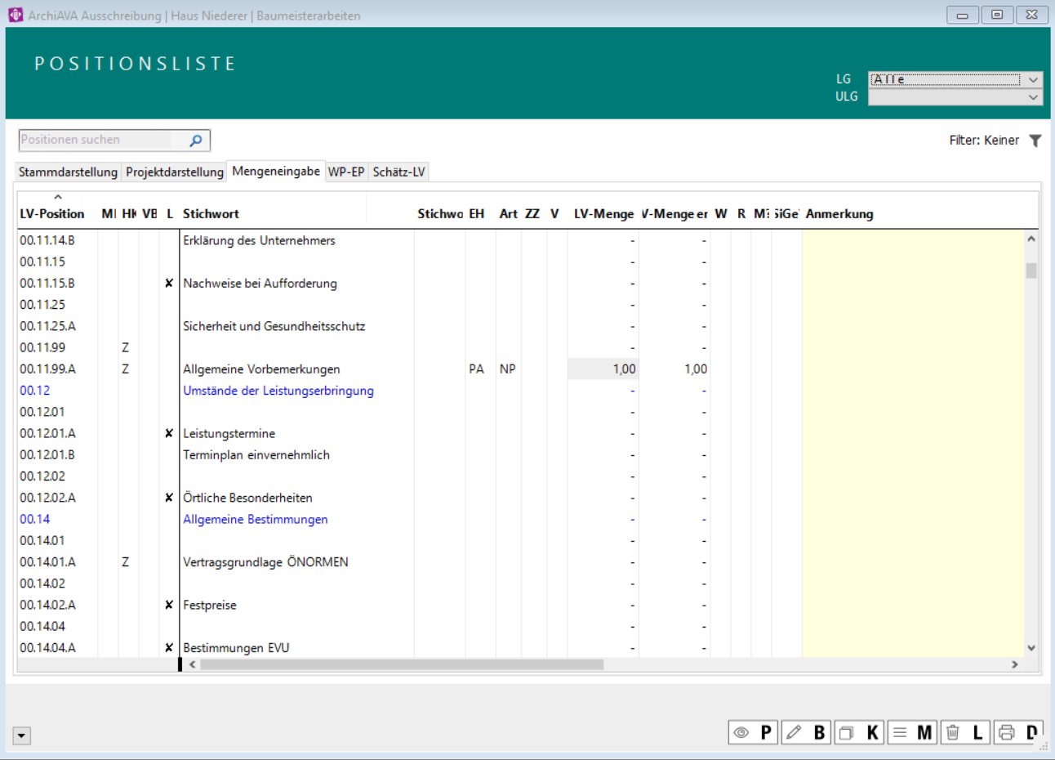Click the ZZ column header

[532, 214]
